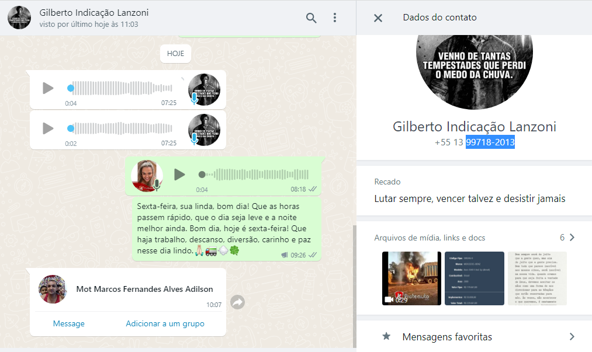Play the 0:02 voice message
The image size is (592, 352).
[x=48, y=128]
